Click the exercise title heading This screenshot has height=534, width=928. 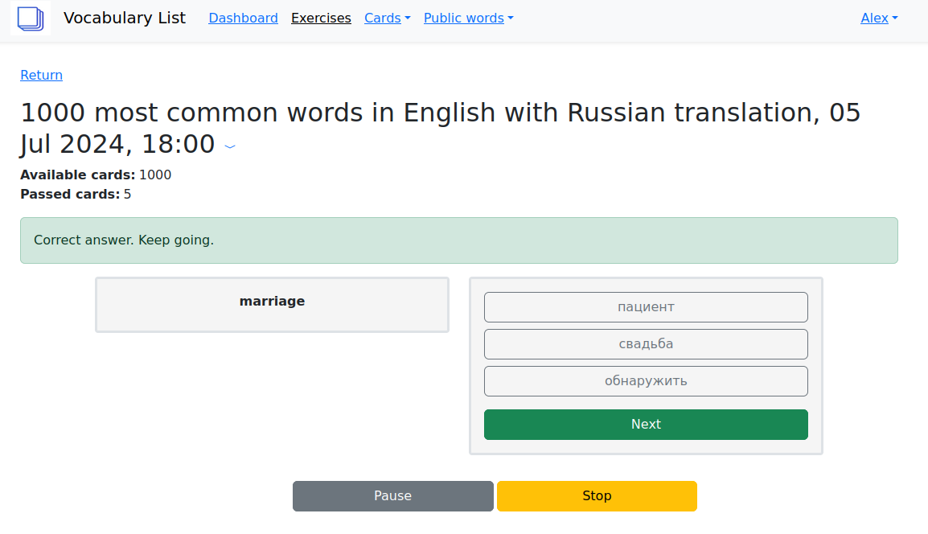[x=440, y=128]
